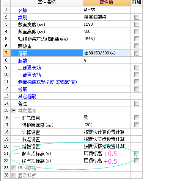Select the 备注 property name
The height and width of the screenshot is (181, 195).
[x=22, y=104]
